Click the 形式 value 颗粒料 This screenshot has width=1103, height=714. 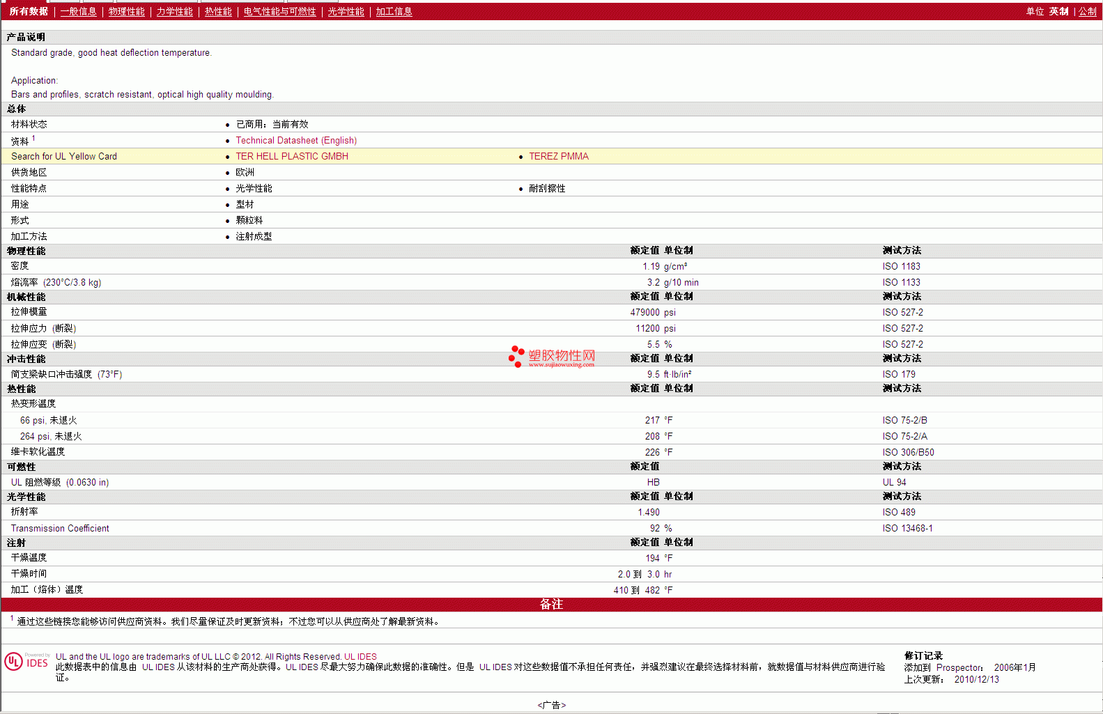click(x=249, y=220)
